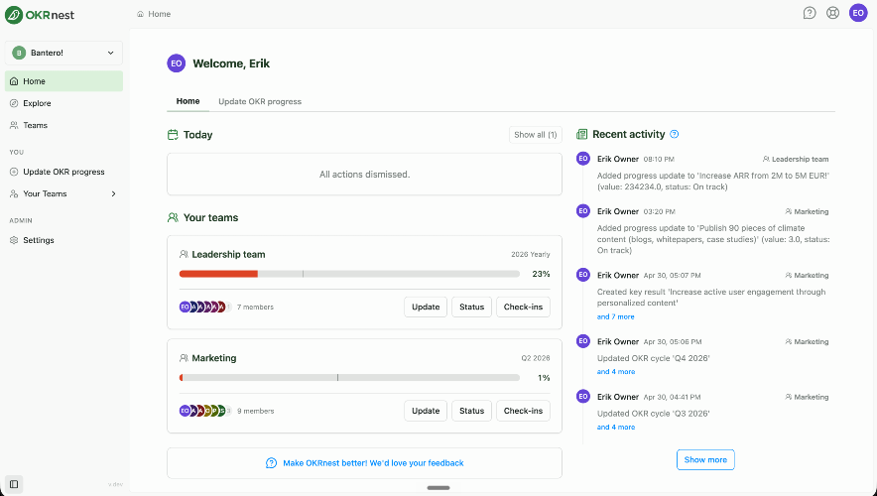Click Marketing tag in 03:20 PM activity
877x496 pixels.
point(807,212)
